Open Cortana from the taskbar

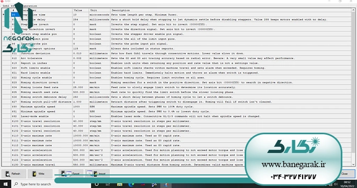97,184
